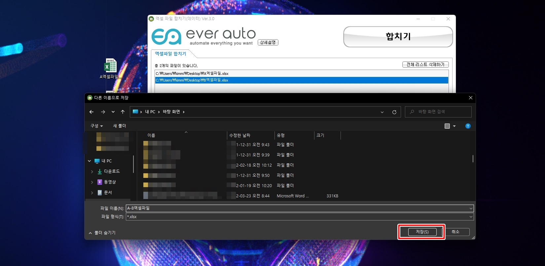Select B엑셀파일.xlsx in the merge list

(302, 80)
